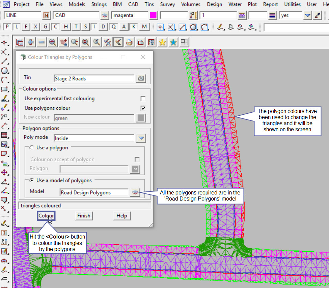The image size is (329, 288).
Task: Select the Use a polygon radio button
Action: point(32,148)
